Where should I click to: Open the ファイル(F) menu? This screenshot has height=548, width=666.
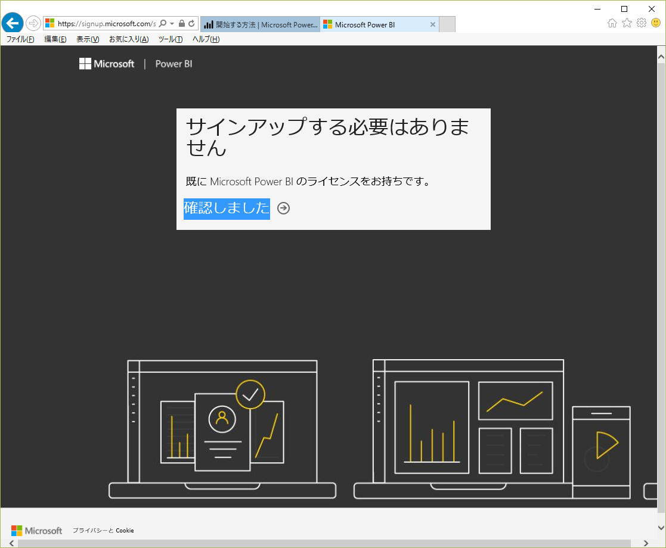(20, 39)
